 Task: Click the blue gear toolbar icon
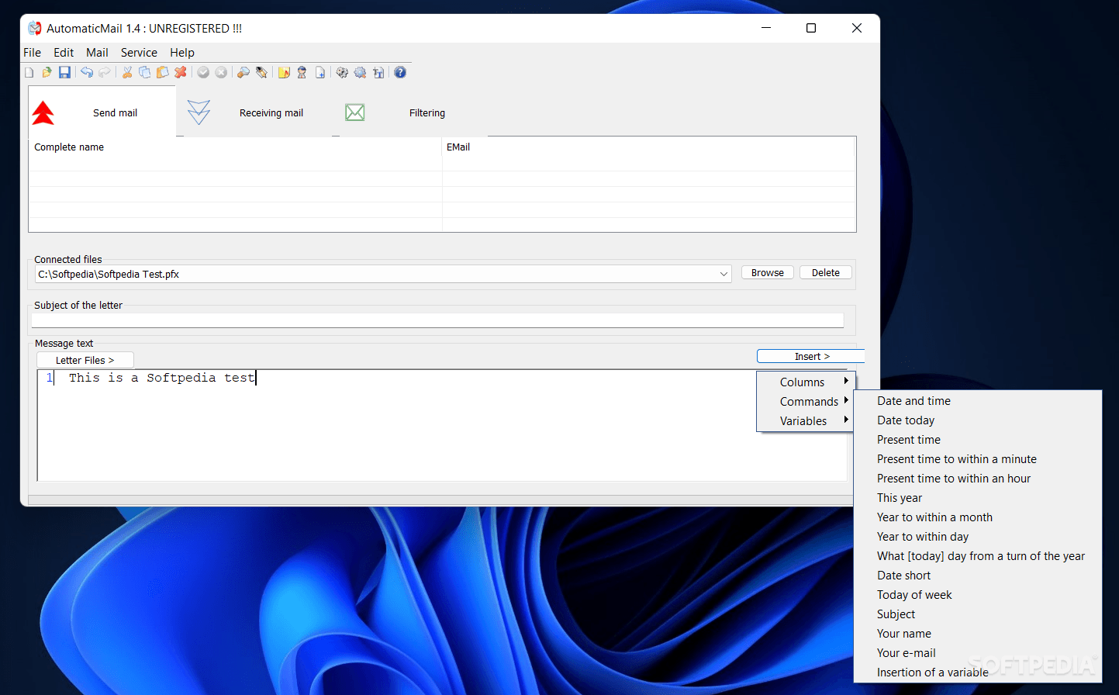(360, 72)
